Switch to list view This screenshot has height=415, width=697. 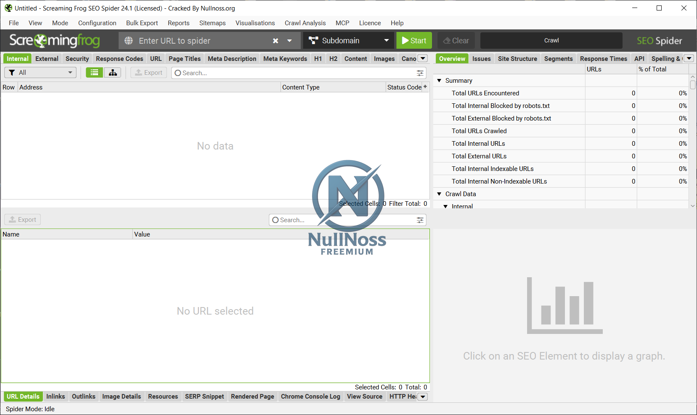click(95, 73)
